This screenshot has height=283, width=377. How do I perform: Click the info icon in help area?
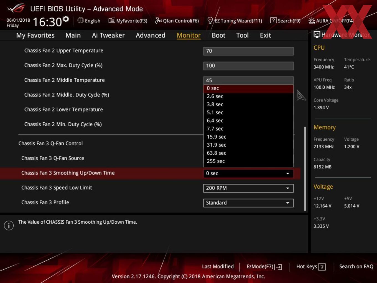[9, 225]
